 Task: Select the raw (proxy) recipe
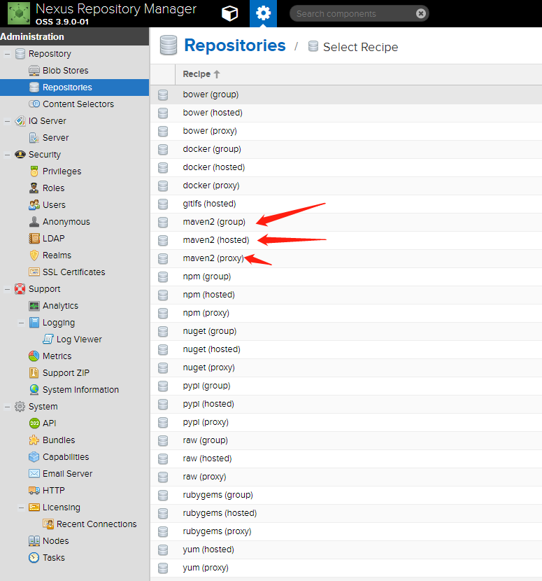345,477
